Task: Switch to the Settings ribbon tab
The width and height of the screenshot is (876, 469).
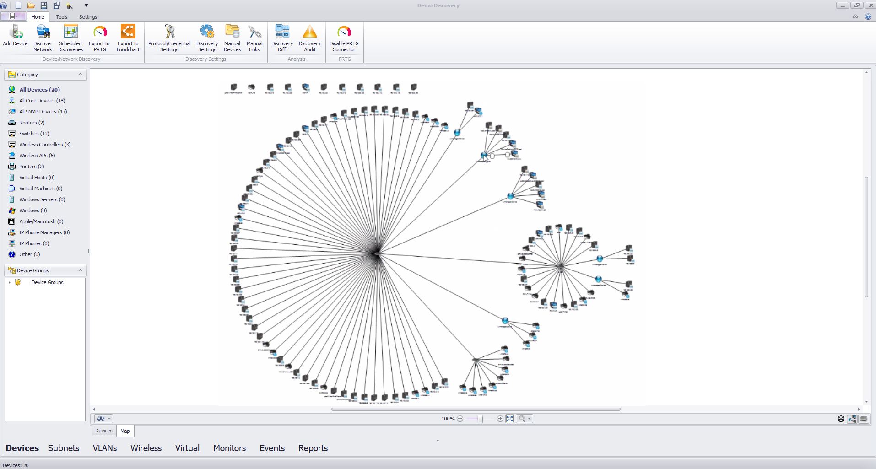Action: click(x=88, y=17)
